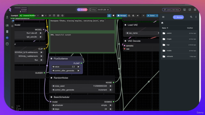Click the session logo icon top left
The height and width of the screenshot is (115, 205).
tap(10, 10)
